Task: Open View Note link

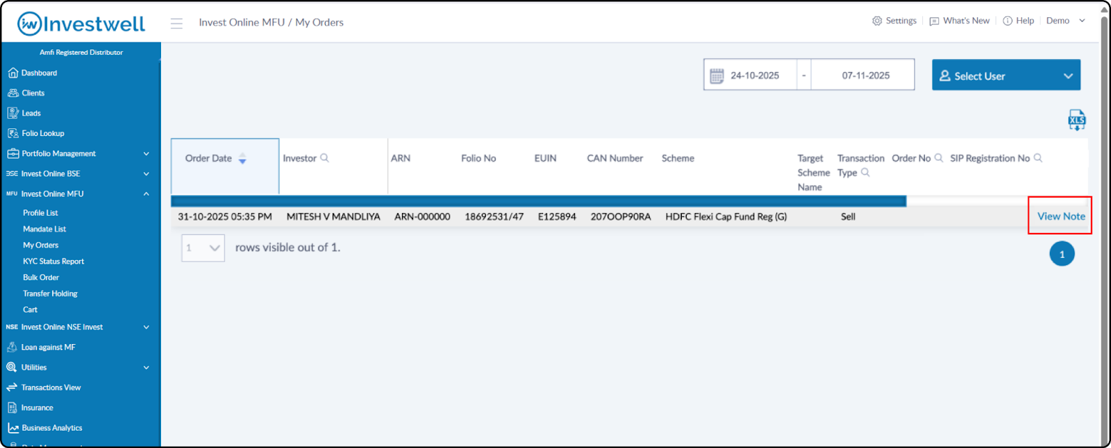Action: pyautogui.click(x=1061, y=216)
